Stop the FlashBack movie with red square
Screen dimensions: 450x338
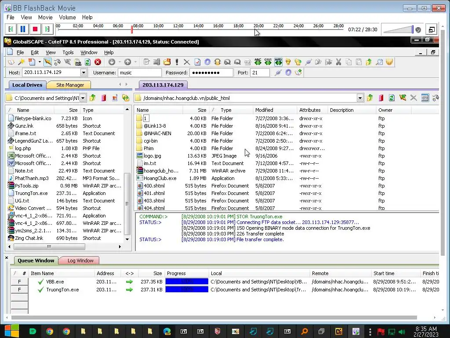35,29
